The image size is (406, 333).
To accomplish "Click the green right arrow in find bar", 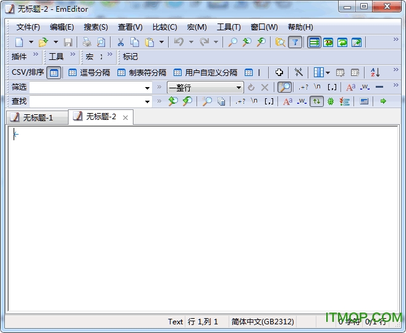I will click(x=383, y=101).
